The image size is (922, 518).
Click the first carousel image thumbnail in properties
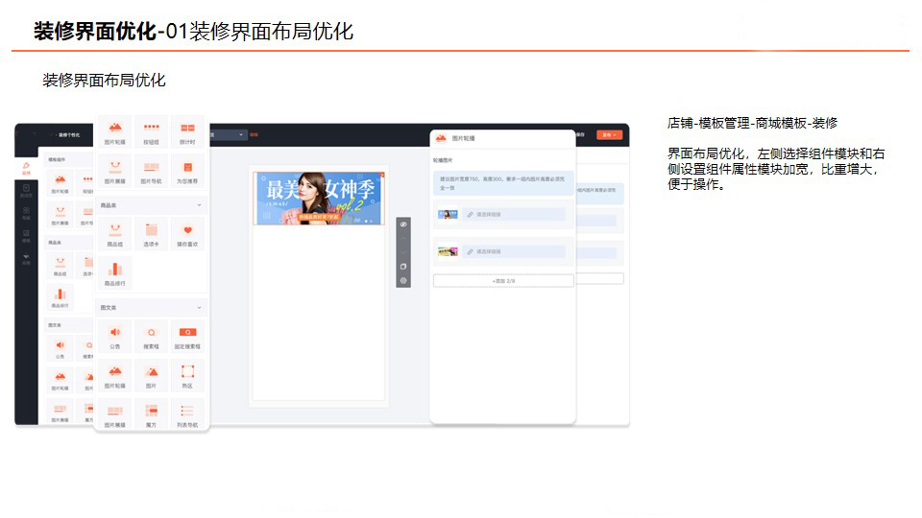coord(448,214)
